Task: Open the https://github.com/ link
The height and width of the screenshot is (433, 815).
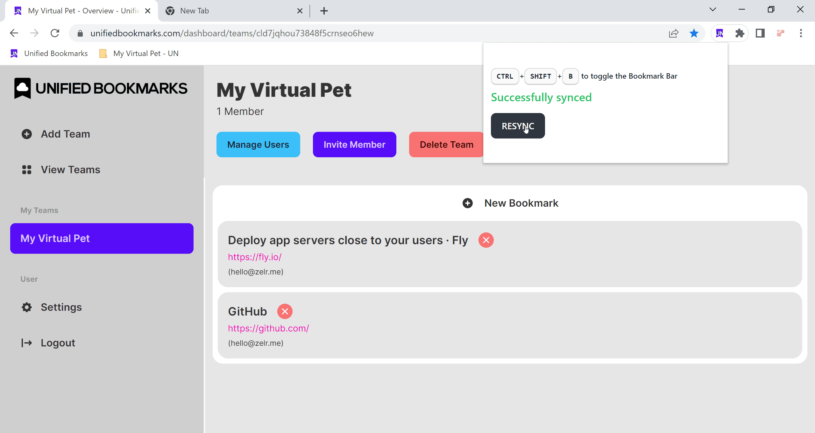Action: click(268, 328)
